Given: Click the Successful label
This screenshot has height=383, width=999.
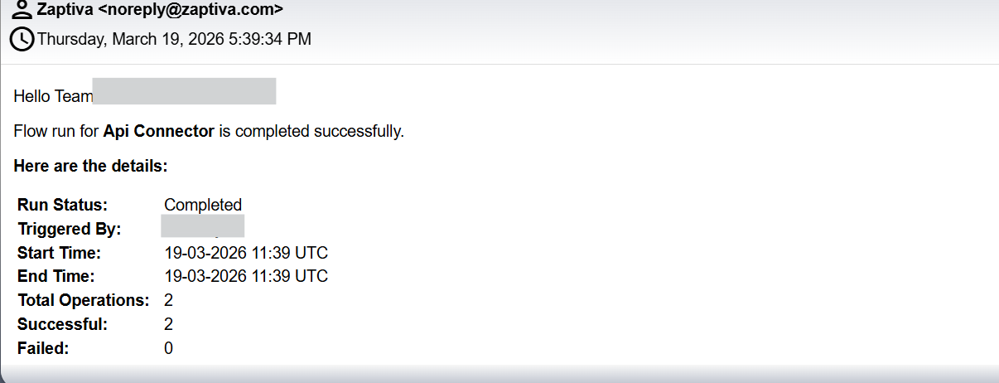Looking at the screenshot, I should [62, 324].
